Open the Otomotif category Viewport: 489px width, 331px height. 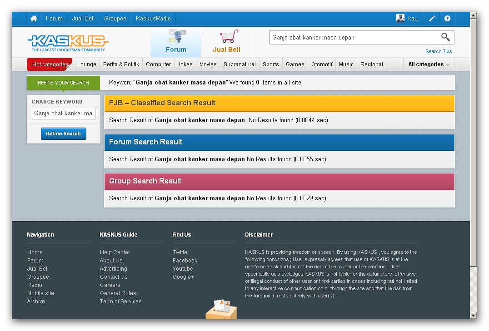322,64
